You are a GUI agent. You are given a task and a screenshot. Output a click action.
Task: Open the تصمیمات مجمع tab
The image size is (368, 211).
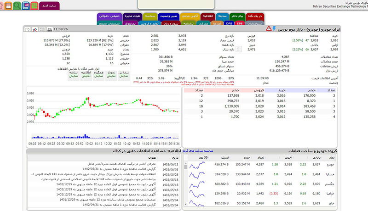(x=109, y=23)
